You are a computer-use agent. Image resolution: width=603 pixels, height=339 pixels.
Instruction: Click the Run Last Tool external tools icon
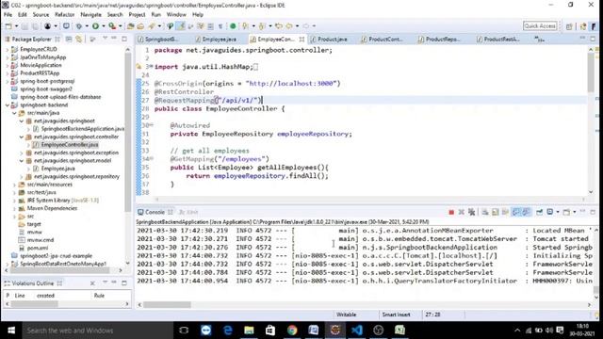(x=112, y=26)
